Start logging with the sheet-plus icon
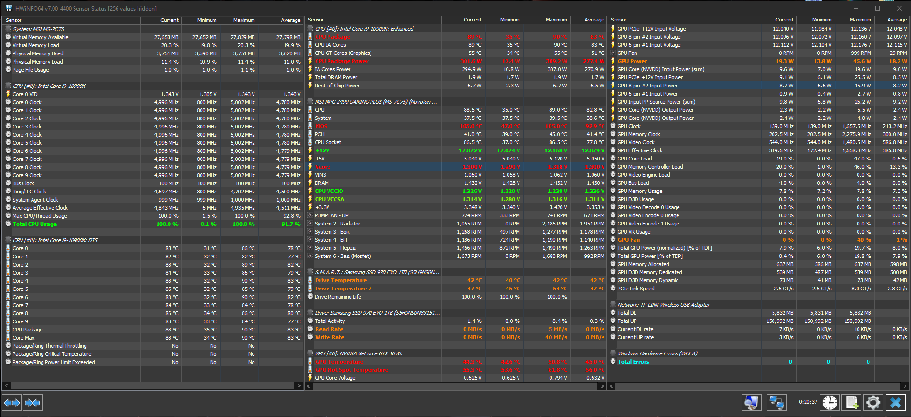This screenshot has height=417, width=911. pyautogui.click(x=852, y=403)
